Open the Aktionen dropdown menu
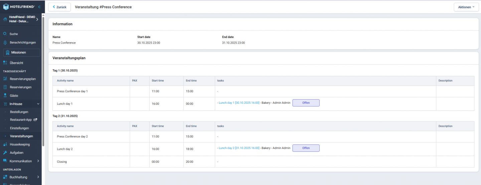 (x=466, y=7)
